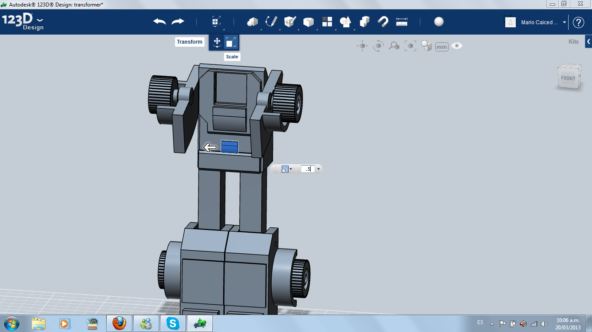Activate the Orbit view tool
The height and width of the screenshot is (332, 592).
tap(378, 46)
